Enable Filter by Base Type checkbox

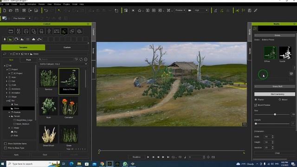tap(6, 148)
